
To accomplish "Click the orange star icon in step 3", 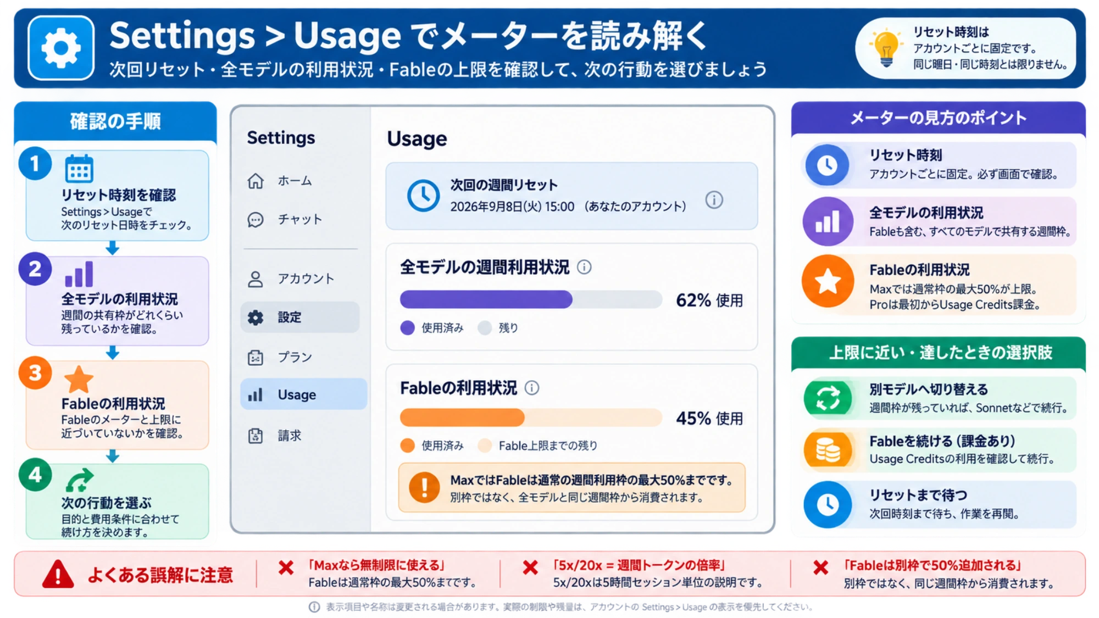I will 79,379.
